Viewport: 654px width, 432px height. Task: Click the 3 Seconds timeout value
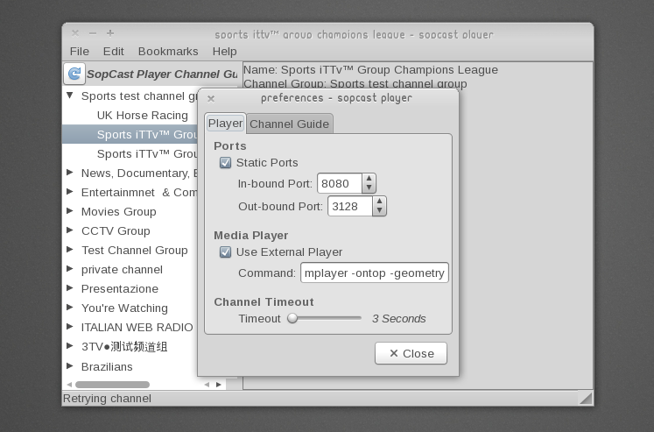tap(398, 318)
